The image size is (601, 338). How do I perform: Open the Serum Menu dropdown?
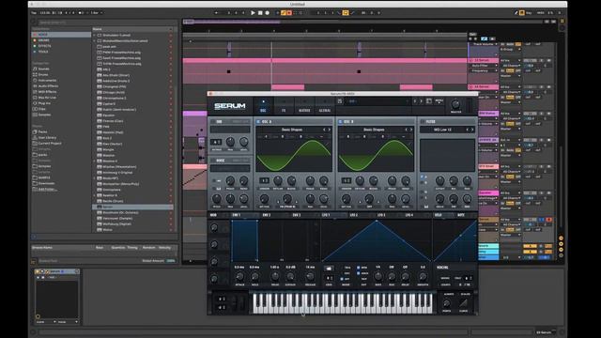[x=439, y=101]
